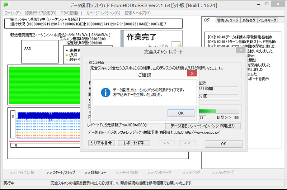The height and width of the screenshot is (190, 287).
Task: Click the status bar 実行中 text
Action: (x=9, y=183)
